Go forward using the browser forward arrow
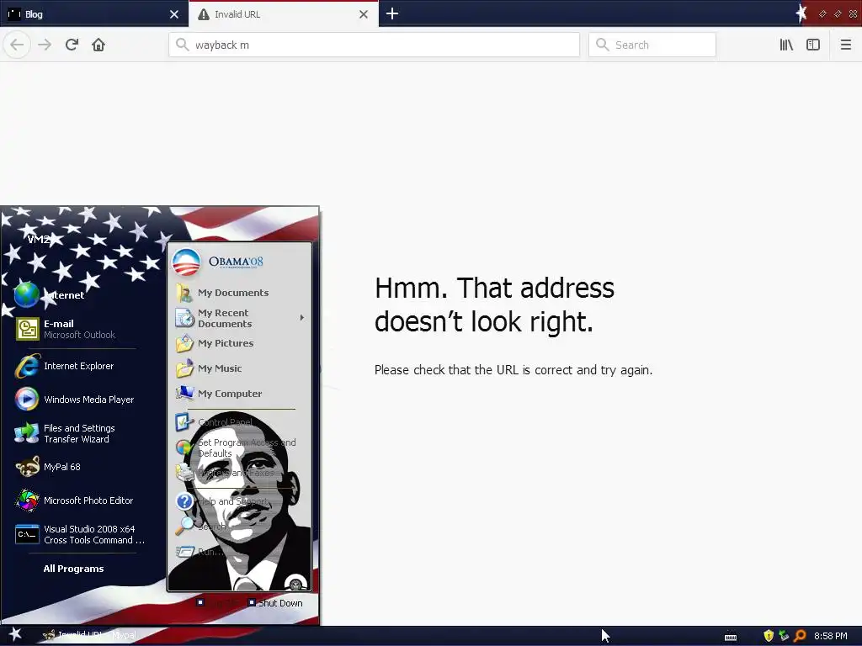862x646 pixels. pyautogui.click(x=45, y=45)
